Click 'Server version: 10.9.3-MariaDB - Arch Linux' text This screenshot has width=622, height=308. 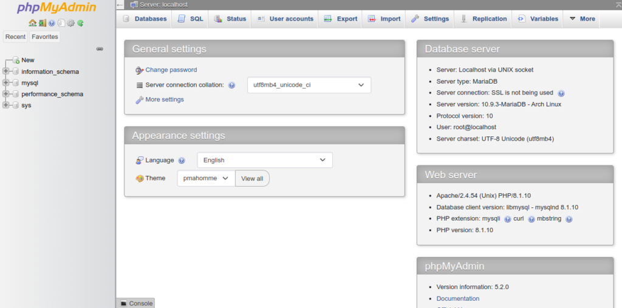click(499, 104)
